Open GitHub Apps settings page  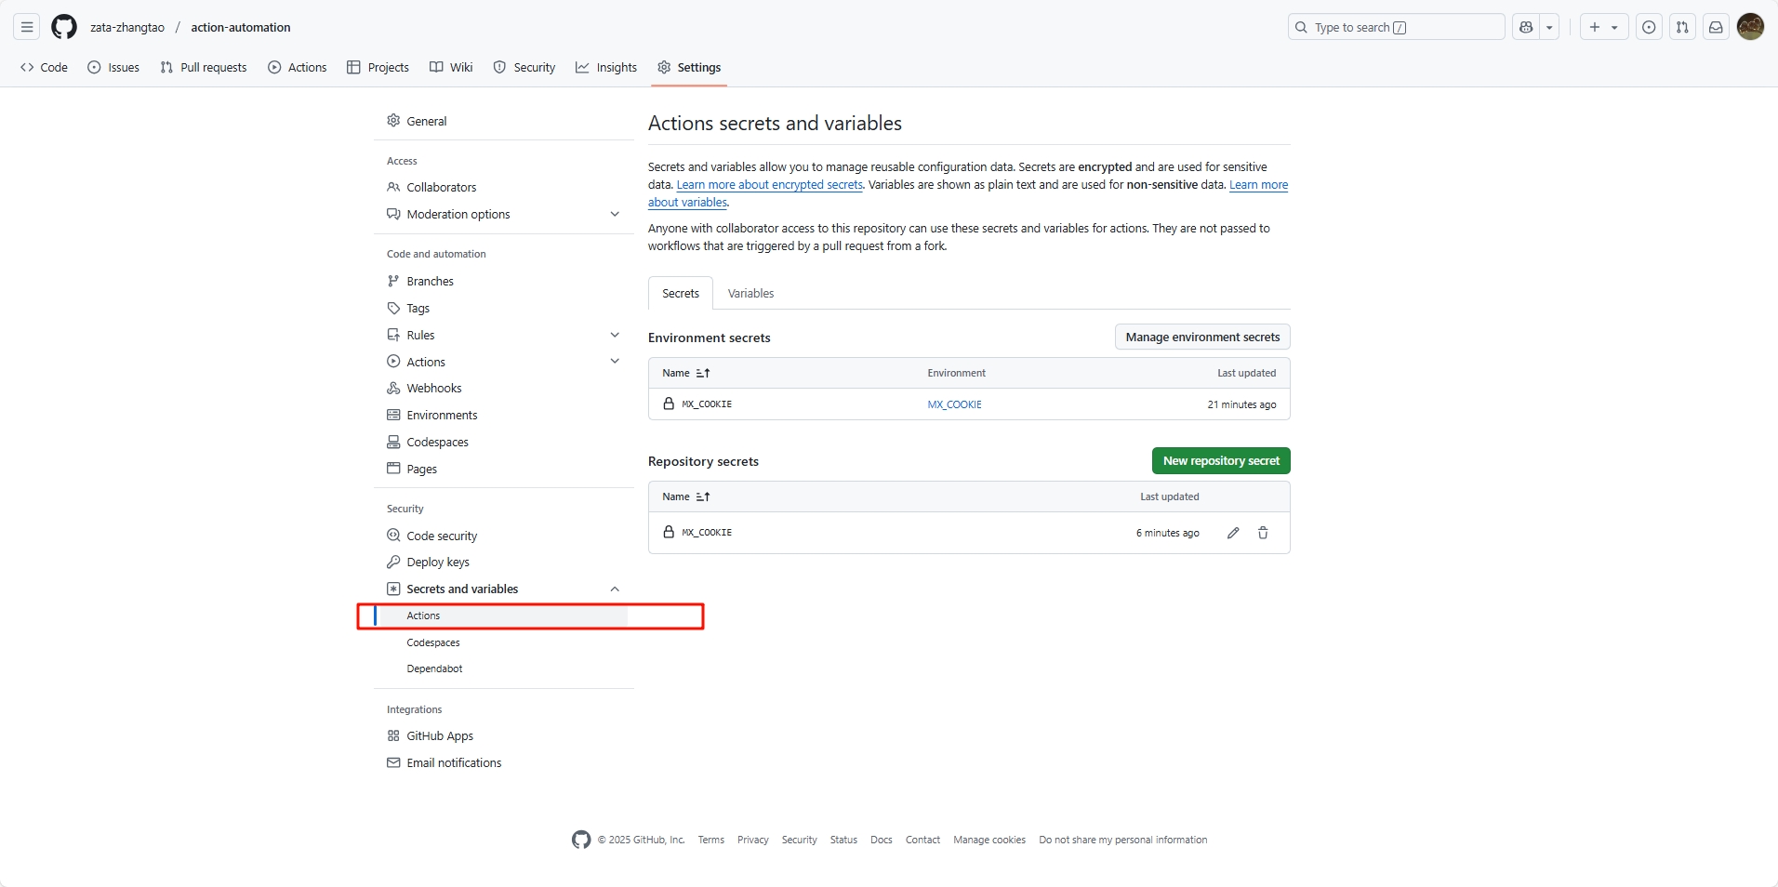[504, 735]
